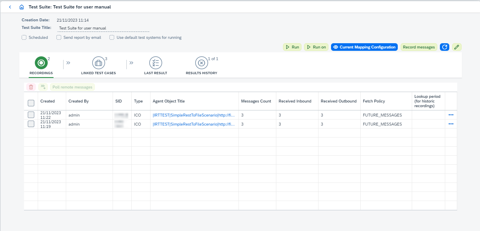
Task: Open actions menu for 11:19 recording row
Action: 451,124
